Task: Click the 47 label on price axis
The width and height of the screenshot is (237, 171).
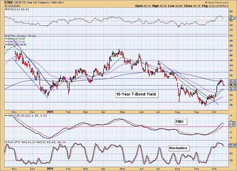Action: [231, 51]
